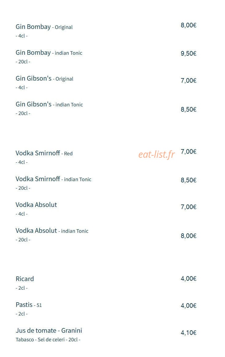
Task: Click the 8,00€ Vodka Absolut Tonic price
Action: pos(189,236)
